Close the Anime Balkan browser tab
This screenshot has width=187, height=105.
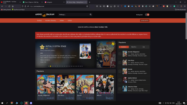(86, 2)
